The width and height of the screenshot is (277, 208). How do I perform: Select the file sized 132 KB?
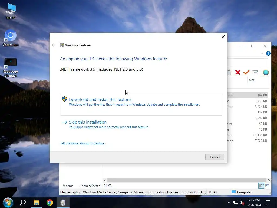click(248, 112)
